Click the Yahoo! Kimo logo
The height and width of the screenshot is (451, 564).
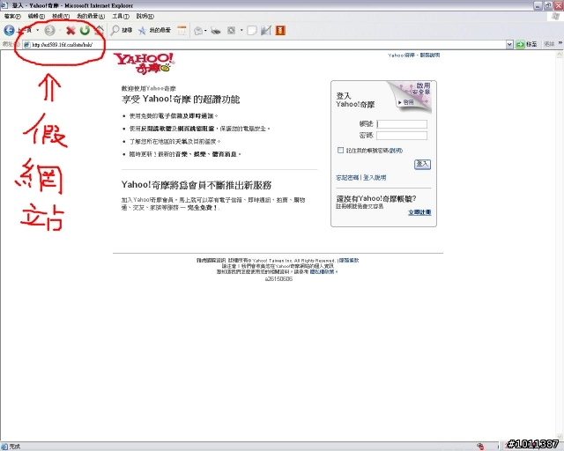pyautogui.click(x=144, y=63)
